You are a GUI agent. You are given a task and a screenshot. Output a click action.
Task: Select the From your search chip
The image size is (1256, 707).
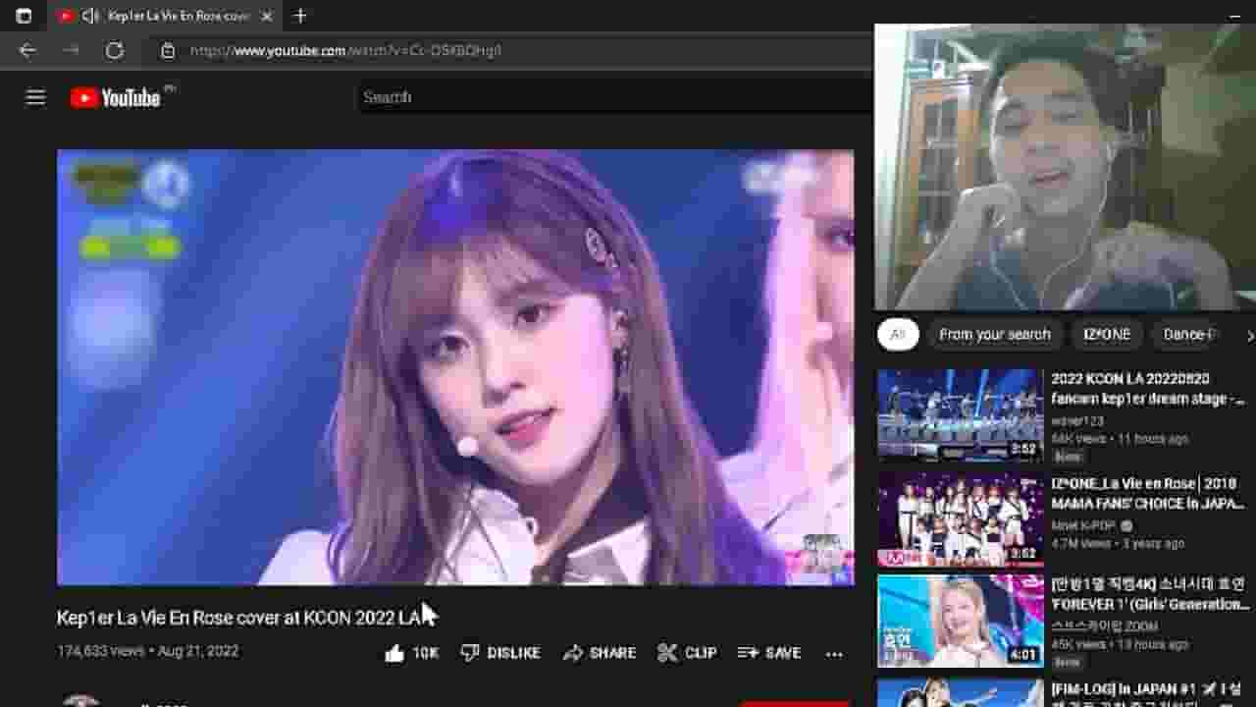tap(994, 335)
